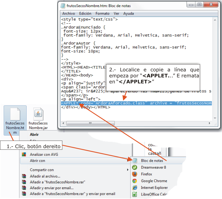Expand the Abrir con submenu

(37, 161)
